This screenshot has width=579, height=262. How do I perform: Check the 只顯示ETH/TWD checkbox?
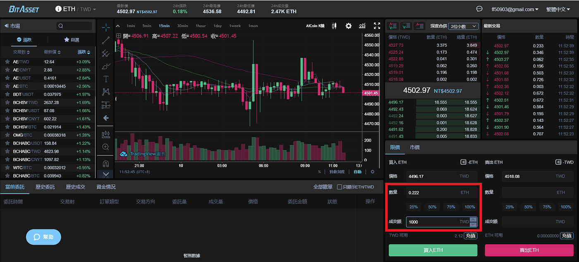(x=340, y=187)
